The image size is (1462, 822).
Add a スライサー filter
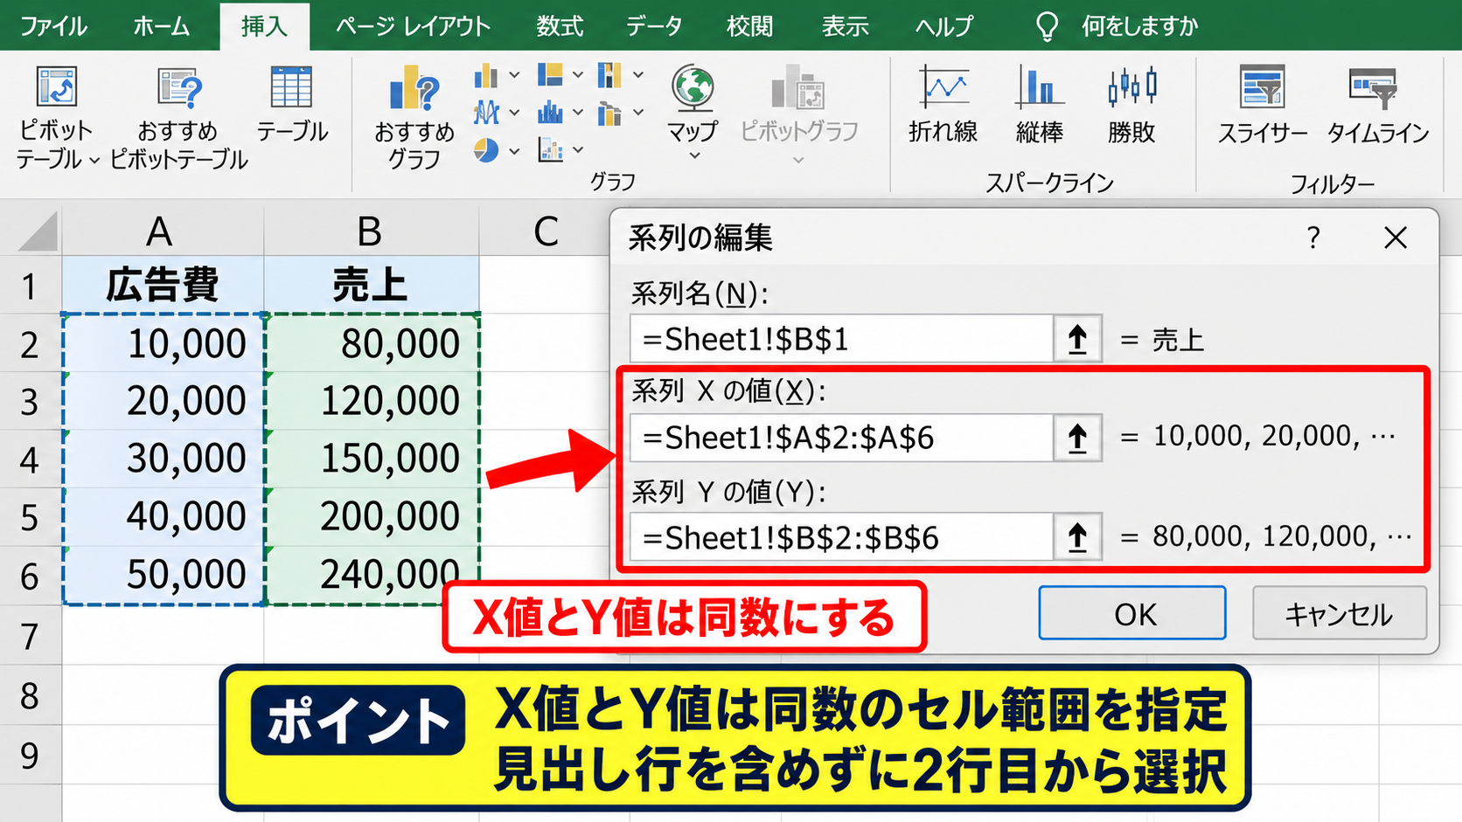point(1263,105)
